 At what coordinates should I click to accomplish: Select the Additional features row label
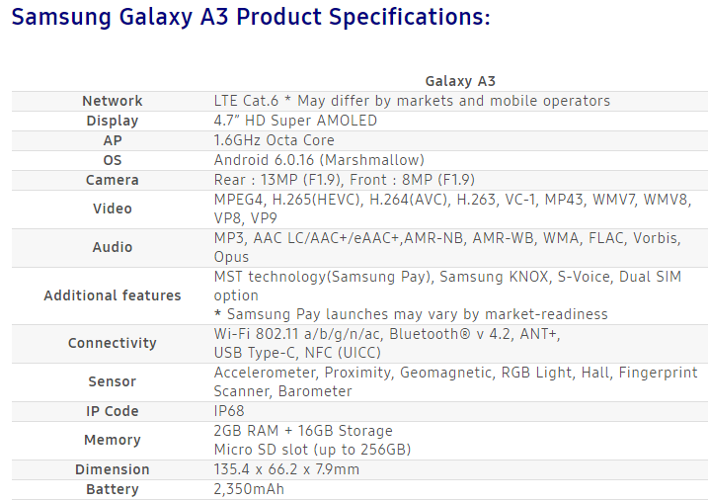(x=113, y=295)
